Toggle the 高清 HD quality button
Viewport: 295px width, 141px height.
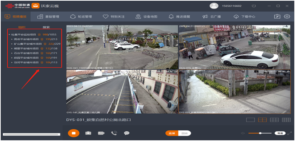tap(280, 133)
